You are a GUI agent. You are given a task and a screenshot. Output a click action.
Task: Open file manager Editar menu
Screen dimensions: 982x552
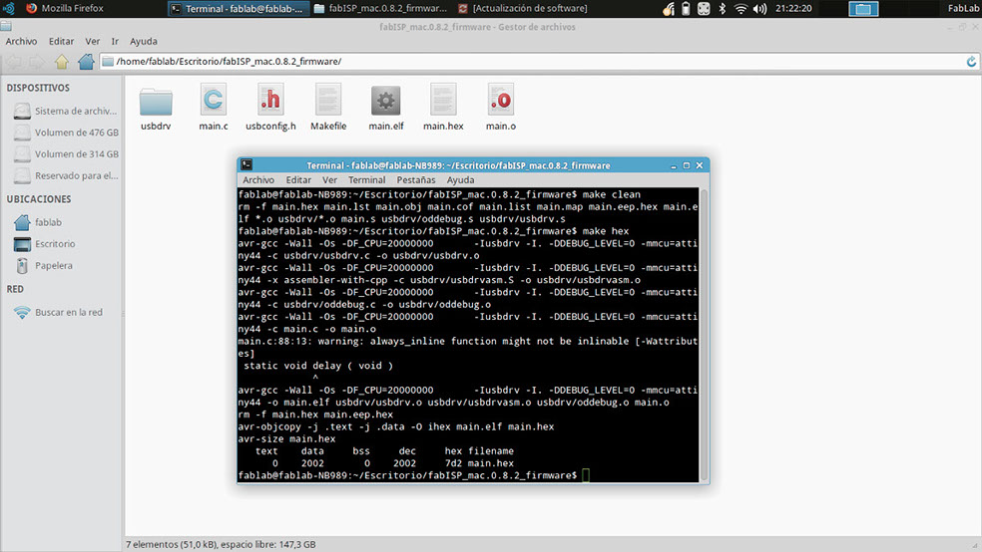(62, 41)
